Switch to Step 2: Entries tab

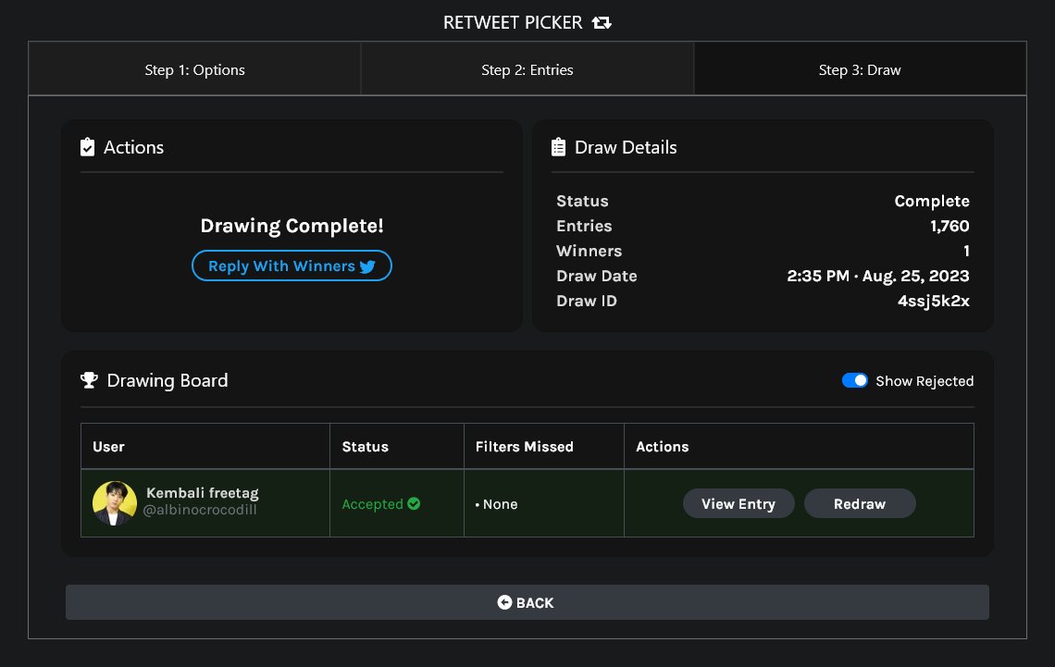click(x=527, y=69)
